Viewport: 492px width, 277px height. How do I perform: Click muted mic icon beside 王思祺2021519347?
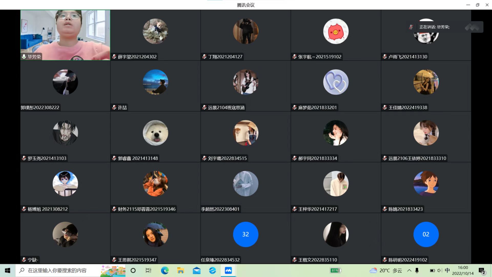[x=114, y=260]
